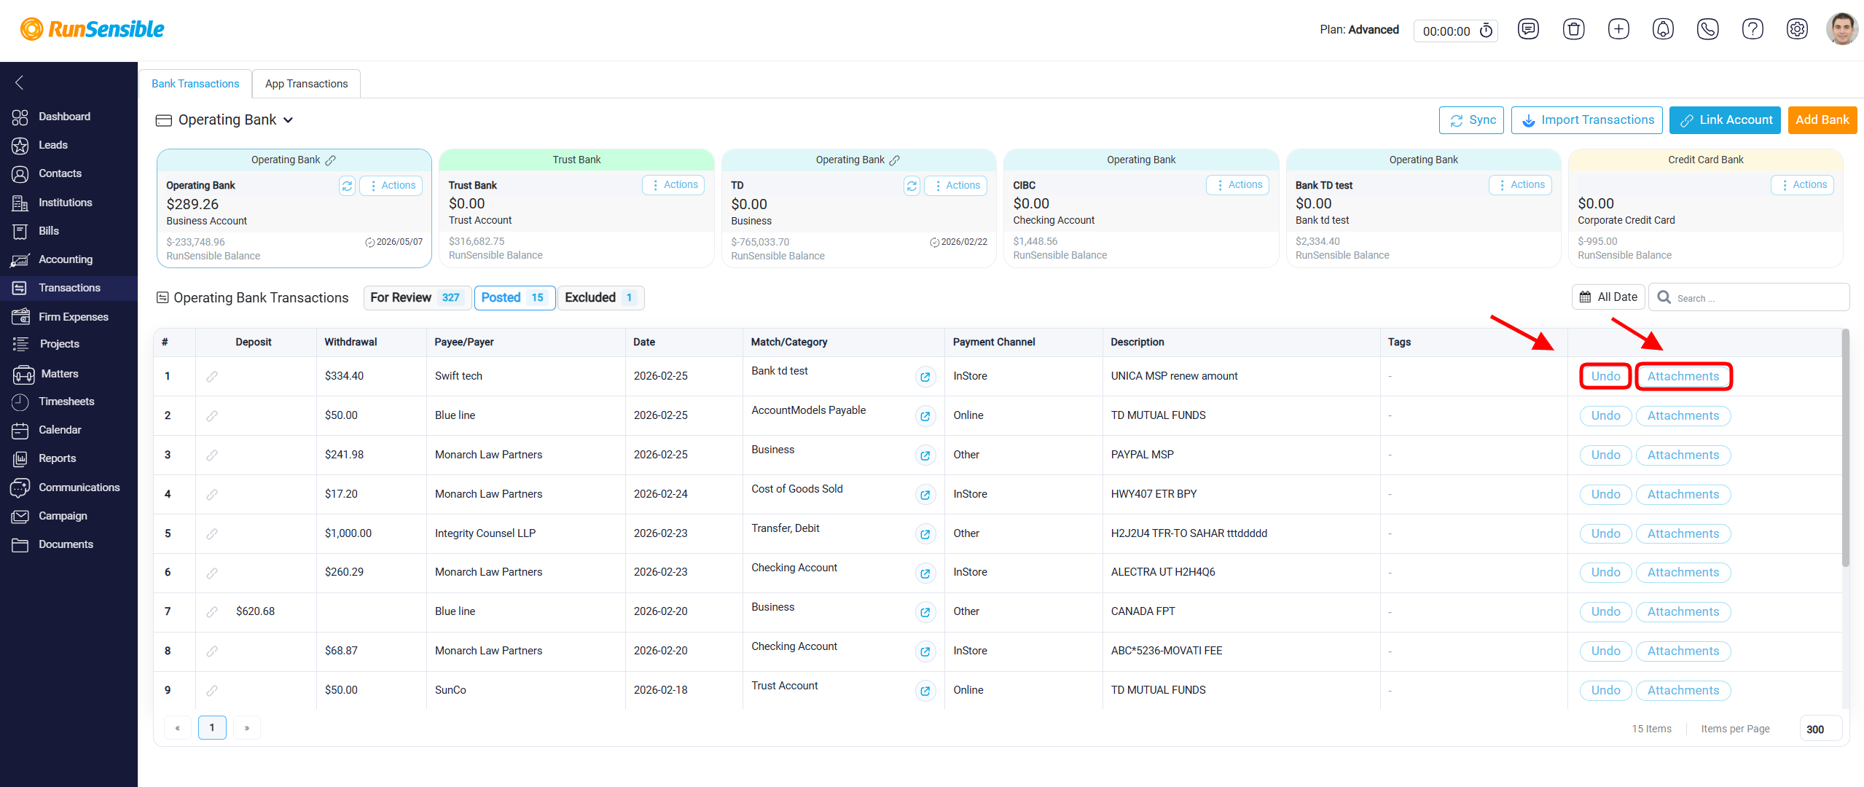Screen dimensions: 1864x787
Task: Start the timer stopwatch icon
Action: tap(1486, 31)
